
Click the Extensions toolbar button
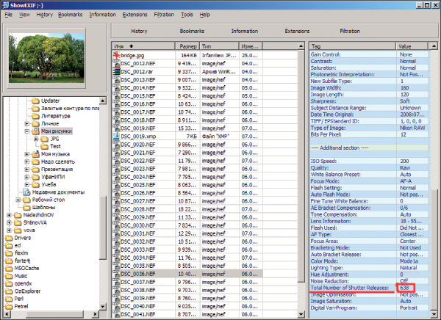point(297,32)
